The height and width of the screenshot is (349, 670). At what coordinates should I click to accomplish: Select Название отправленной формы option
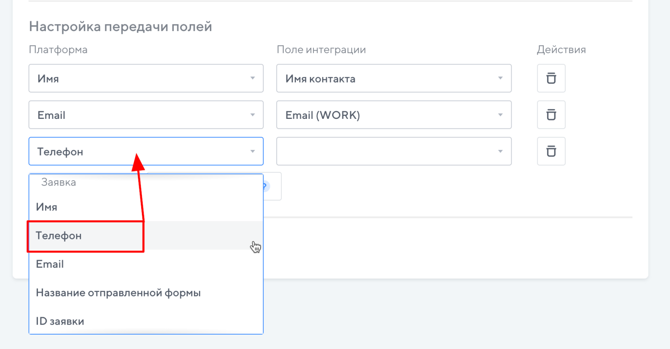(146, 293)
